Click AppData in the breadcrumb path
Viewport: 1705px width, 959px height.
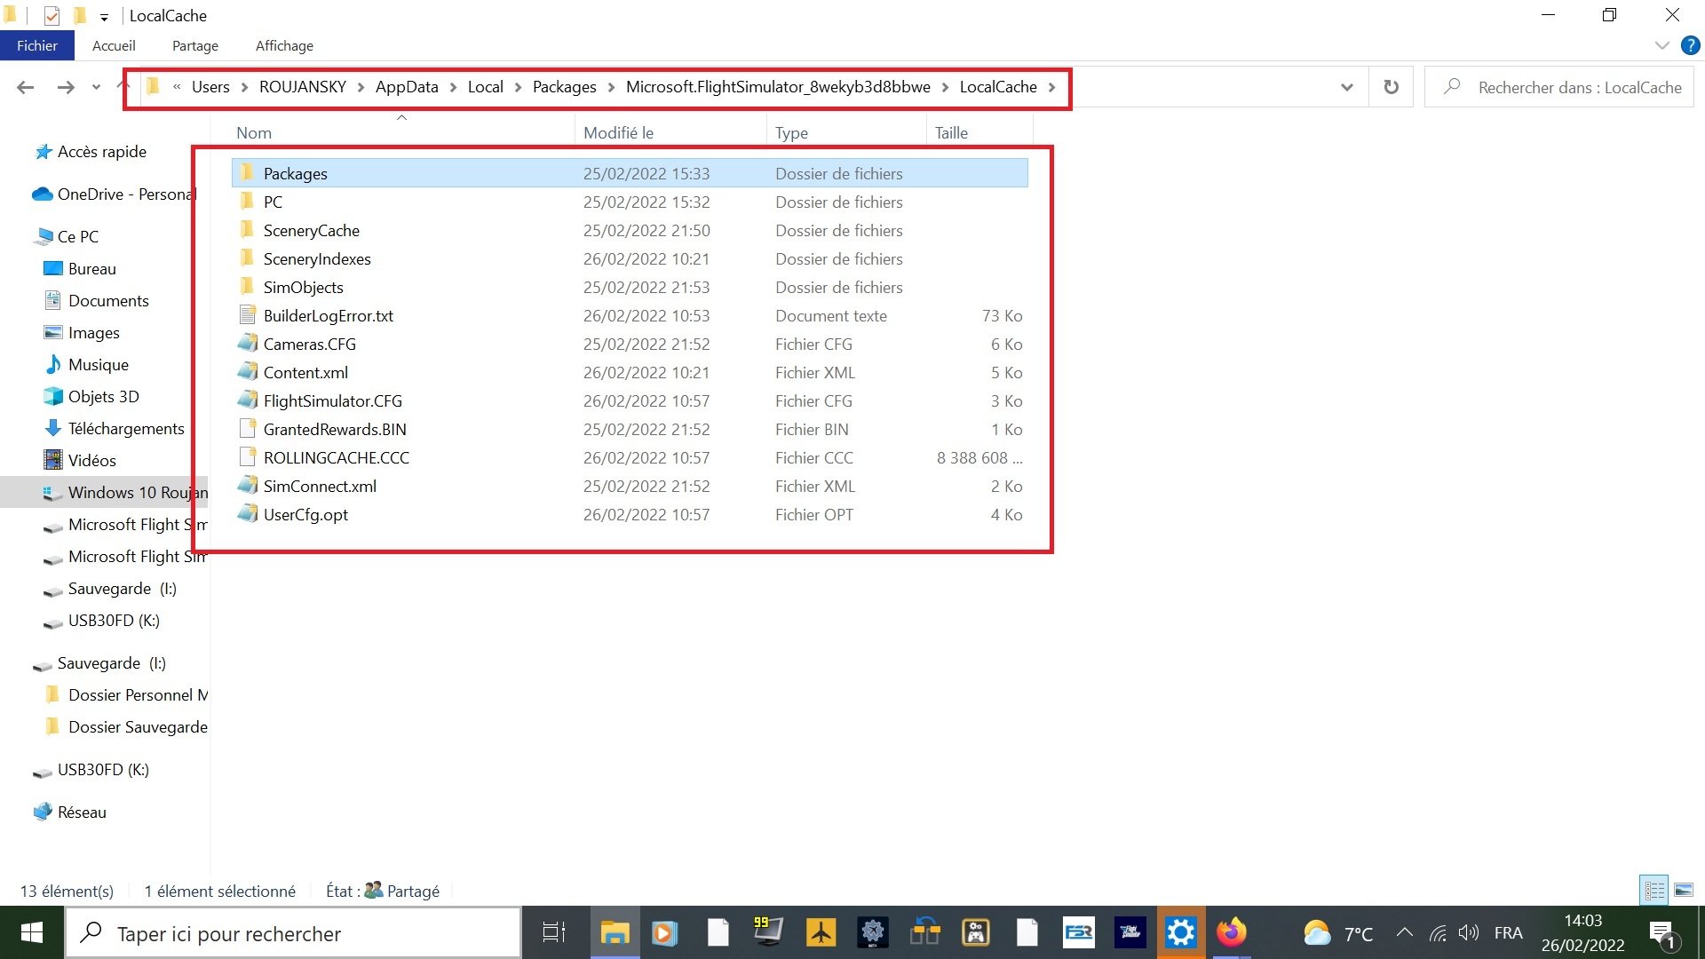(407, 87)
